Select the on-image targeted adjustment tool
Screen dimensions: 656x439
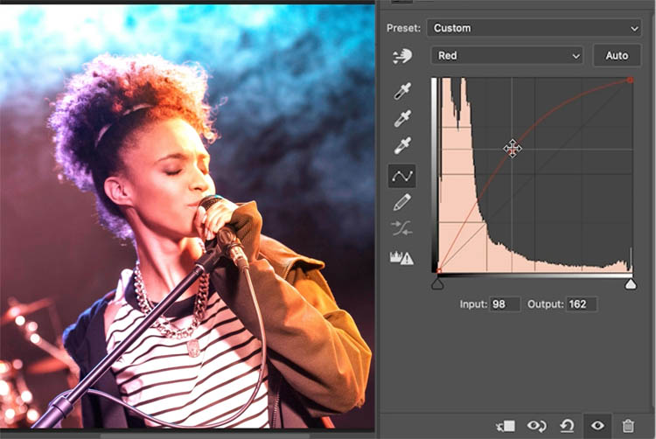(402, 56)
